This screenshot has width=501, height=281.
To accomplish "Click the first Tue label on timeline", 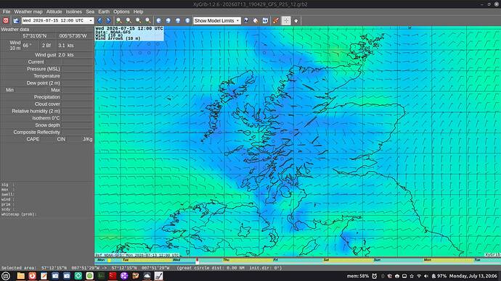I will point(126,260).
